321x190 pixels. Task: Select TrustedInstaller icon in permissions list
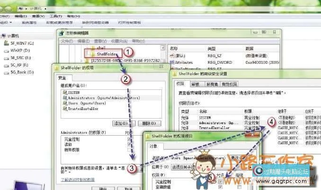[65, 109]
